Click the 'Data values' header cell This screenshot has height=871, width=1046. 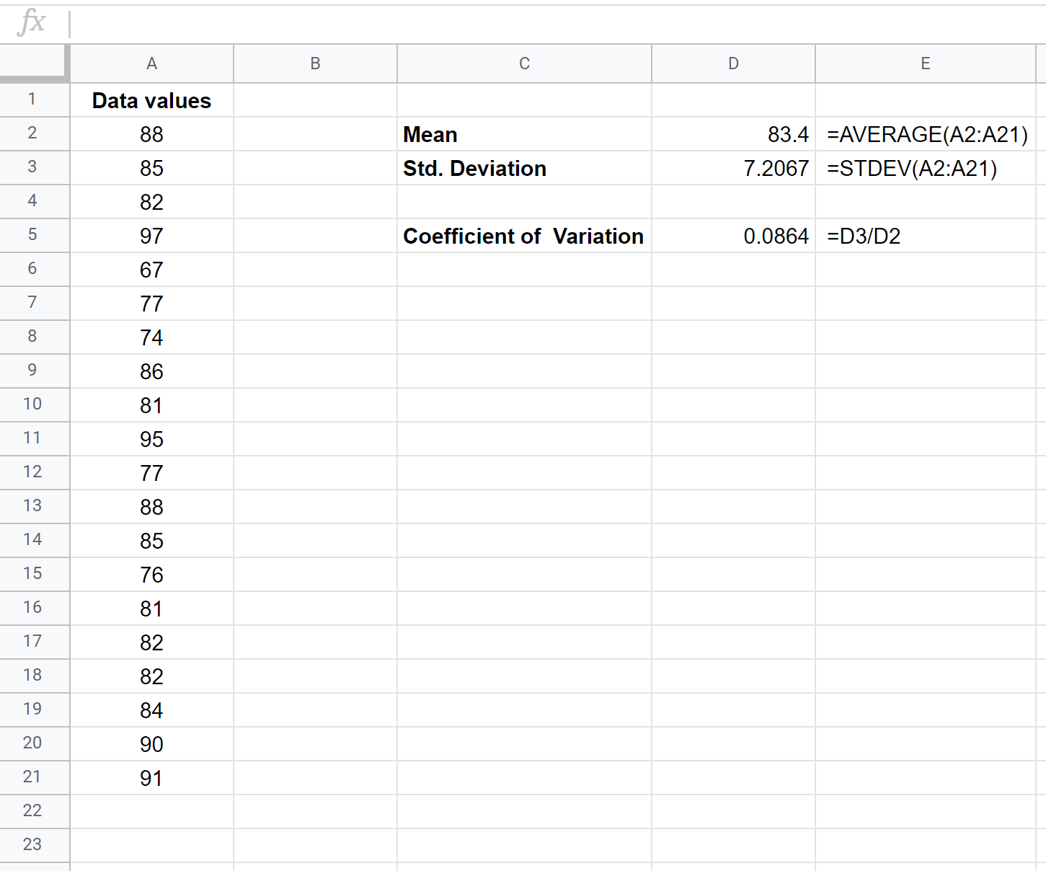click(x=151, y=100)
